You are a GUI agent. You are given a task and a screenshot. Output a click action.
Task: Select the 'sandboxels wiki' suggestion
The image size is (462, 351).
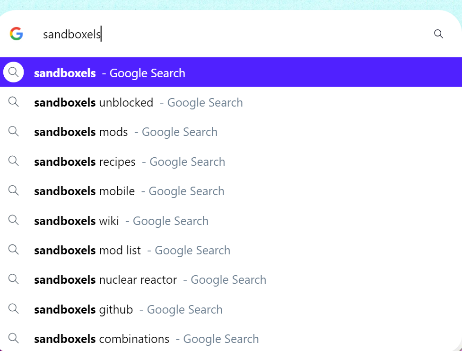point(121,220)
